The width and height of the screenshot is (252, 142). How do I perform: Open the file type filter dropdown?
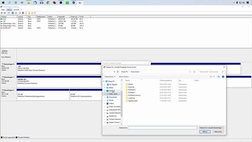(211, 128)
